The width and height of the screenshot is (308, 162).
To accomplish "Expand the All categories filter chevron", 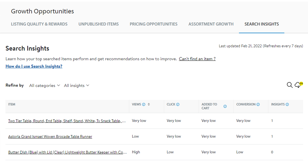I will 59,85.
